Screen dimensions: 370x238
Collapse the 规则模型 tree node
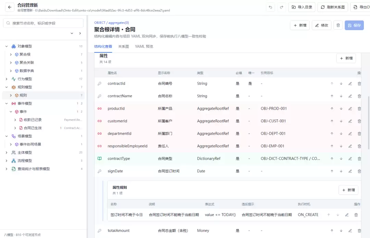coord(7,87)
